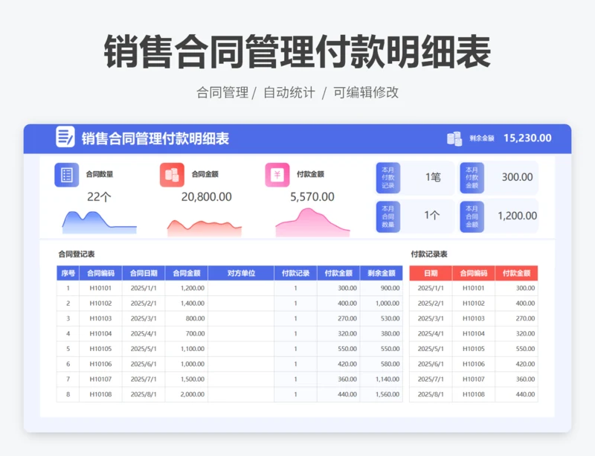Click the 剩余金额 column header

382,273
